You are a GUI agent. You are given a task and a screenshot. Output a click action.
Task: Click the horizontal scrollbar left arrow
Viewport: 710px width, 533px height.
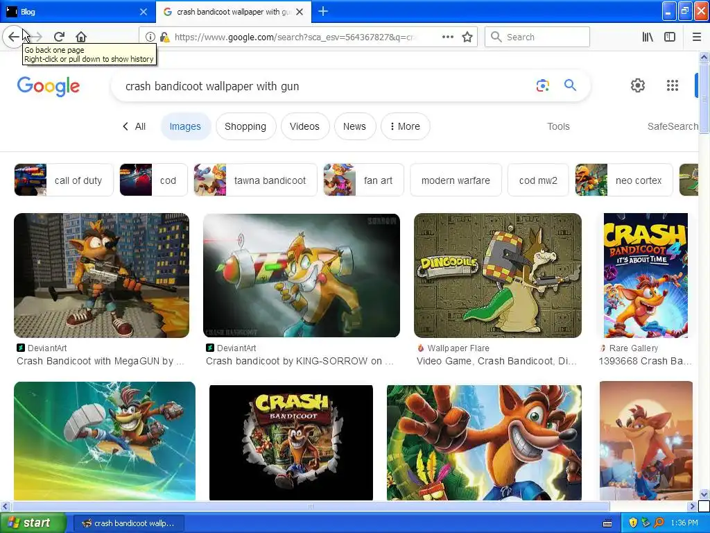(5, 506)
